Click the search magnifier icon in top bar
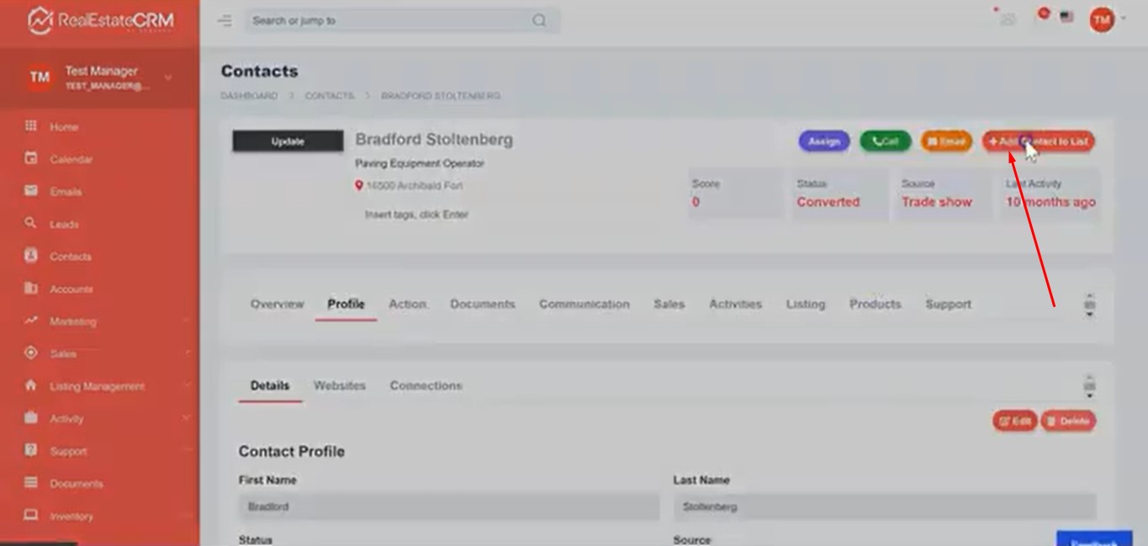 pos(539,20)
